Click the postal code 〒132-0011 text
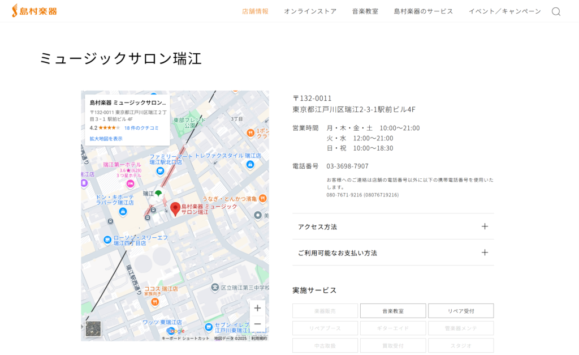The height and width of the screenshot is (355, 579). pyautogui.click(x=312, y=99)
